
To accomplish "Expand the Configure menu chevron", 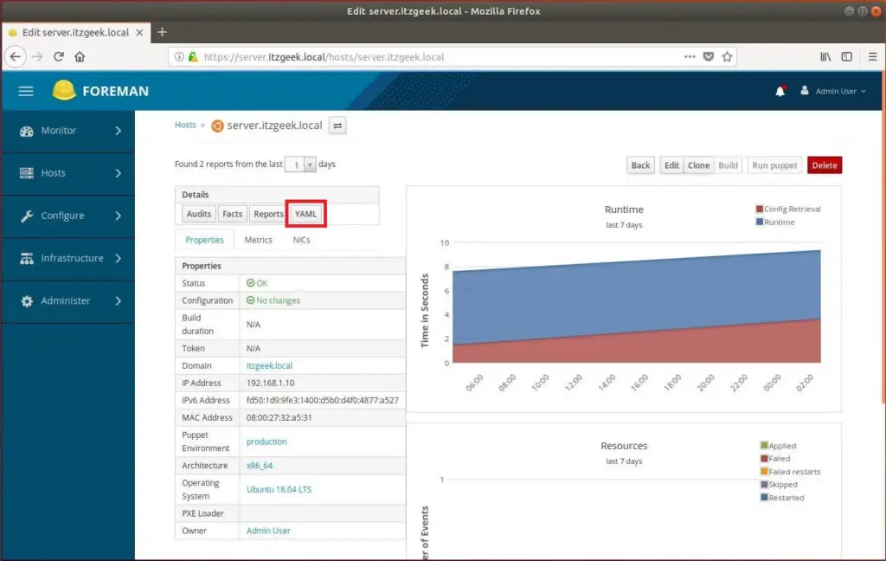I will tap(118, 216).
